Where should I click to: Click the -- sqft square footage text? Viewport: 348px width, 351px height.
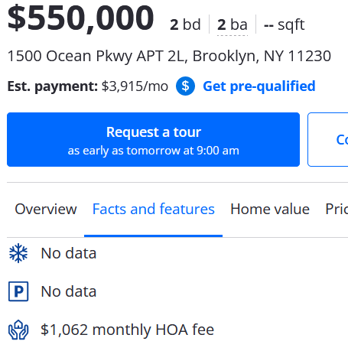pyautogui.click(x=285, y=25)
